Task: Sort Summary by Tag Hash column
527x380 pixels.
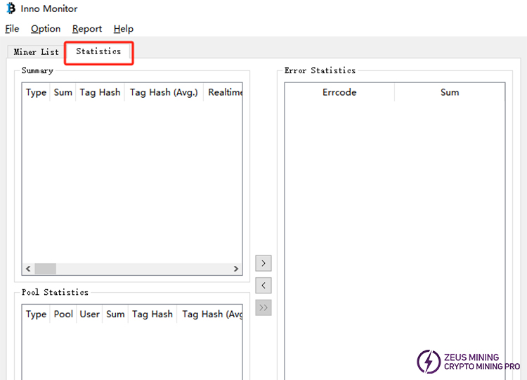Action: [100, 92]
